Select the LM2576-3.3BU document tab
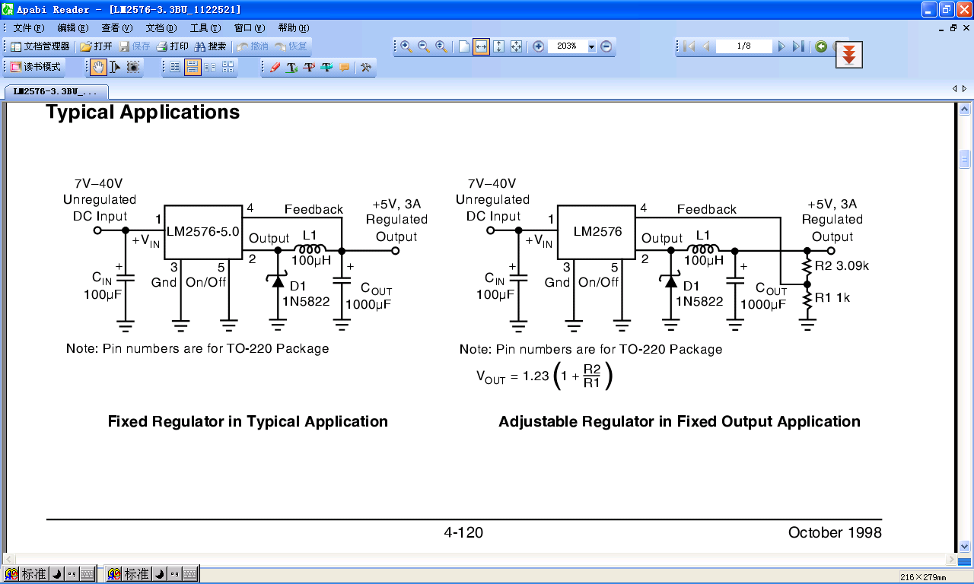The image size is (974, 584). click(x=56, y=92)
